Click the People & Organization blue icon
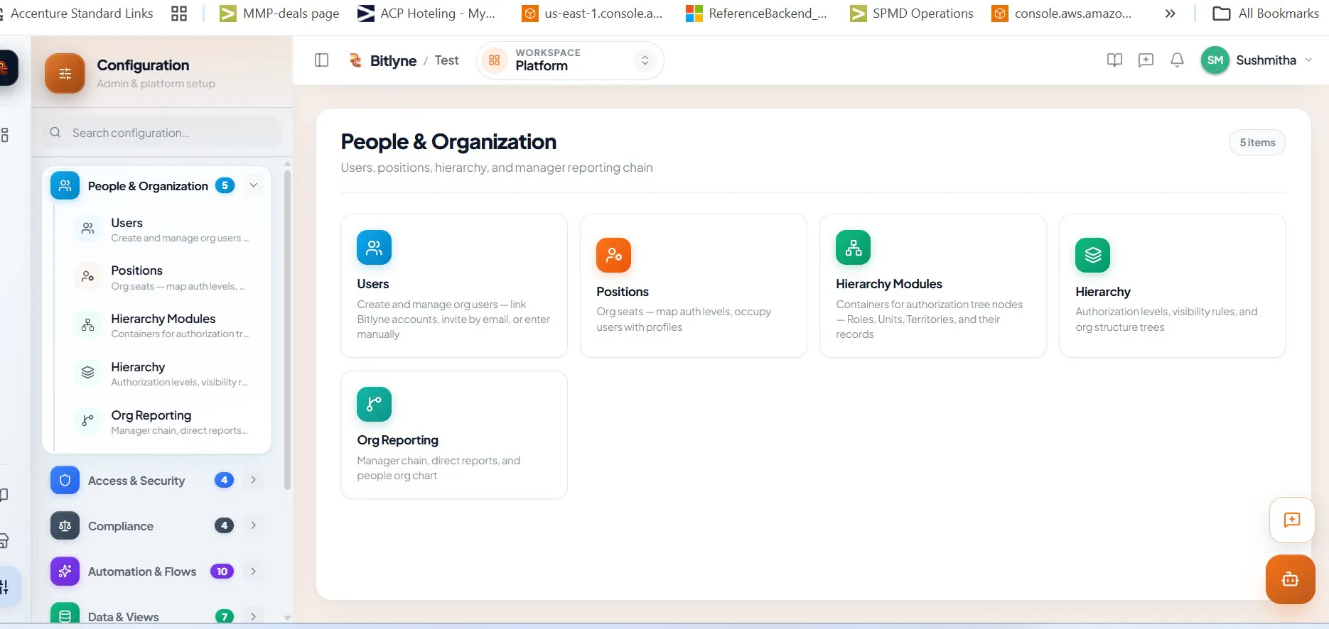This screenshot has height=629, width=1329. click(x=65, y=186)
